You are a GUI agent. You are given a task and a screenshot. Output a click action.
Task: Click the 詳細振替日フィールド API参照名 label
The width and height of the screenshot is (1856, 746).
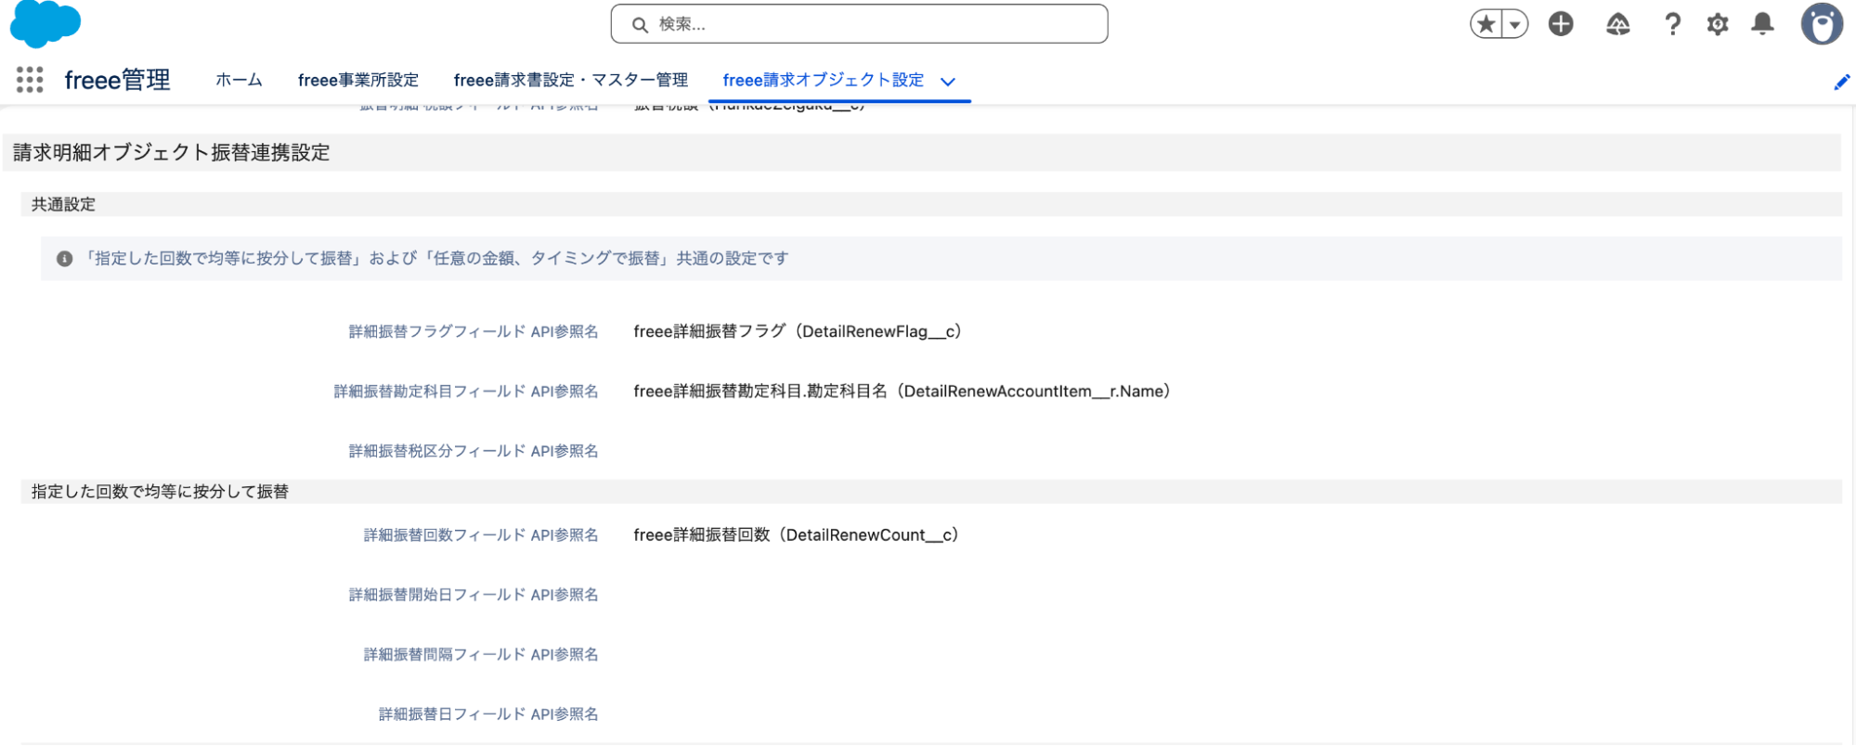click(x=488, y=714)
